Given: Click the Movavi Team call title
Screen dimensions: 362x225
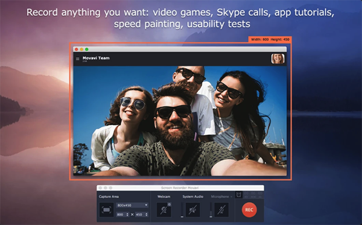Looking at the screenshot, I should [x=96, y=58].
